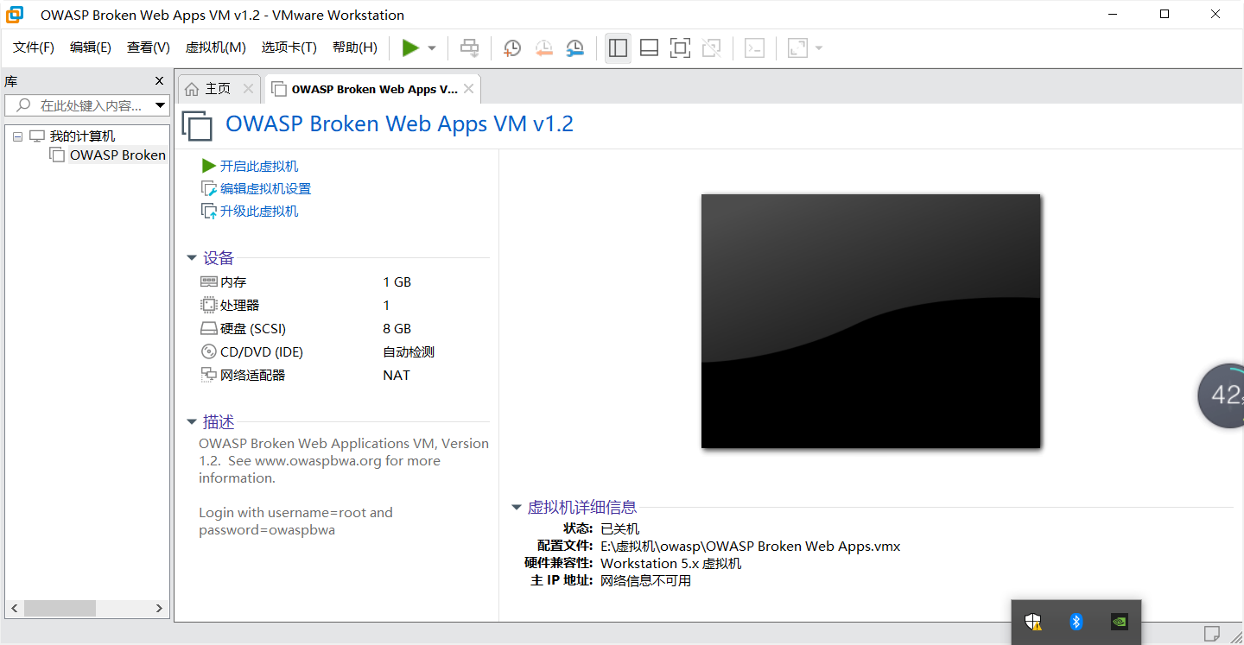This screenshot has width=1244, height=645.
Task: Click the 8 GB hard disk value
Action: (397, 329)
